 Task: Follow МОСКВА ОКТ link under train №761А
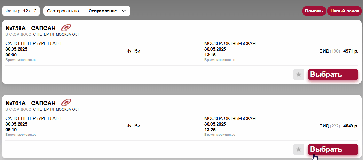pos(67,109)
